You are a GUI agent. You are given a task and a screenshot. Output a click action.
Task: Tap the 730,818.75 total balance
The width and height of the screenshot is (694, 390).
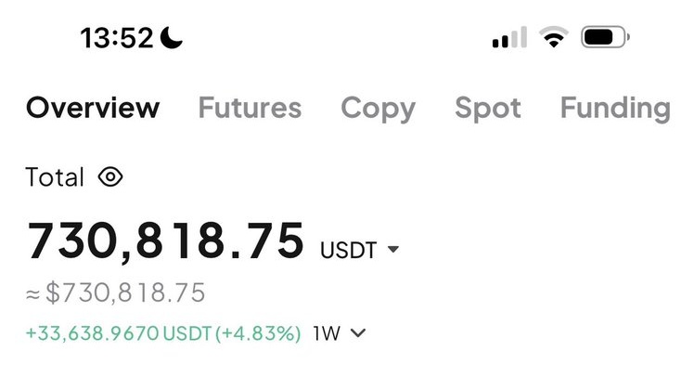tap(165, 241)
